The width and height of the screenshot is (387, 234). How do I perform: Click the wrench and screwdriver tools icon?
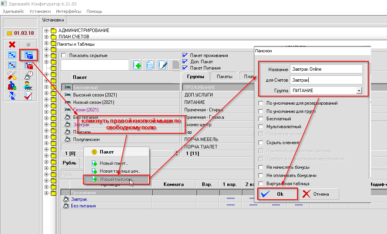tap(12, 75)
